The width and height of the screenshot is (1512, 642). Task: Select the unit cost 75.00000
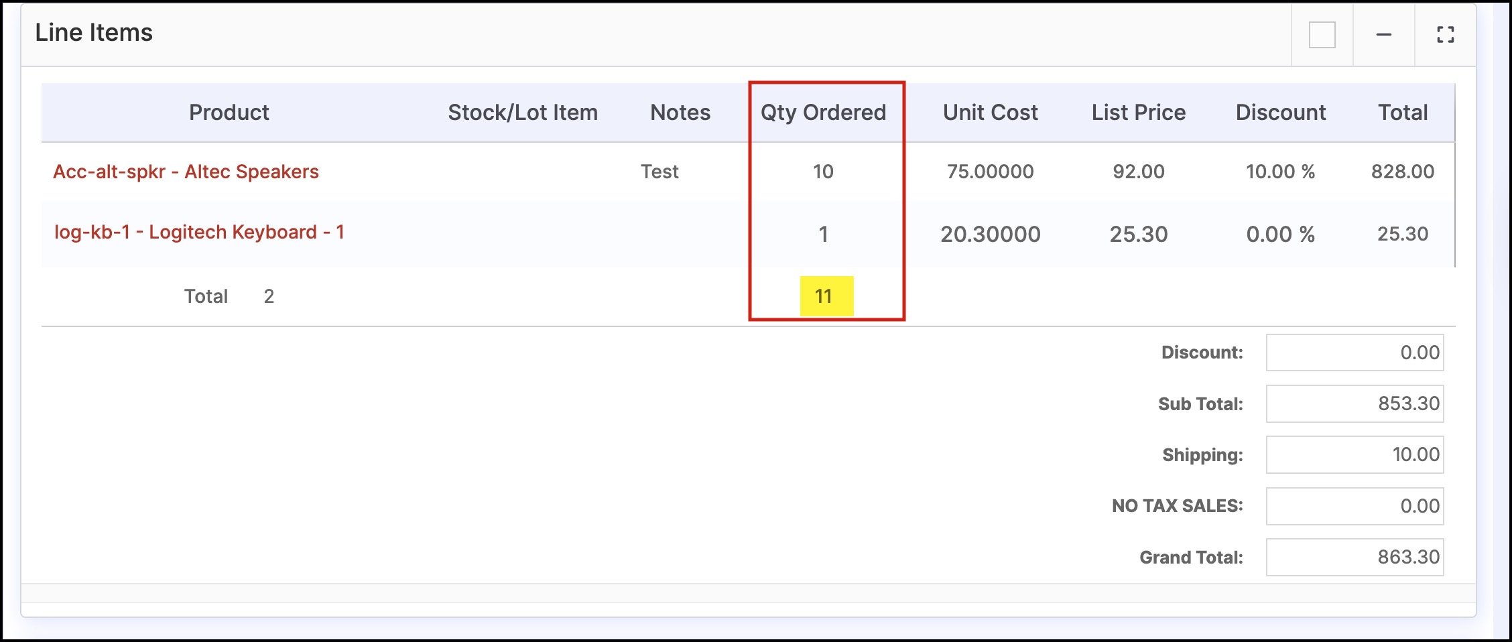click(x=991, y=172)
